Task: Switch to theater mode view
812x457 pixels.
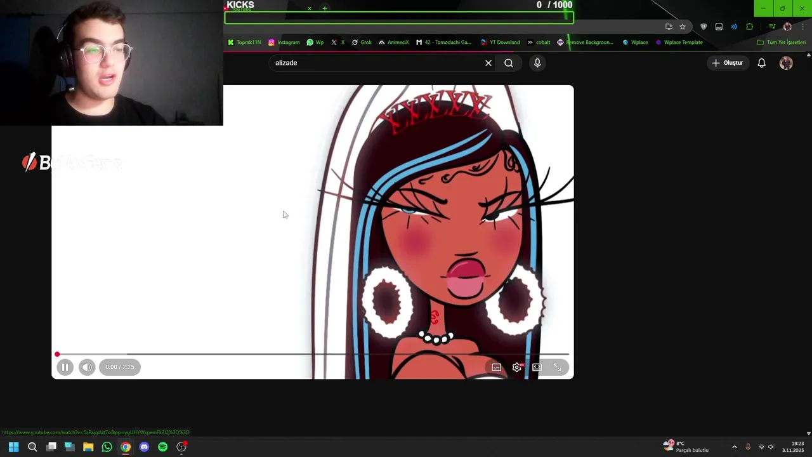Action: tap(537, 367)
